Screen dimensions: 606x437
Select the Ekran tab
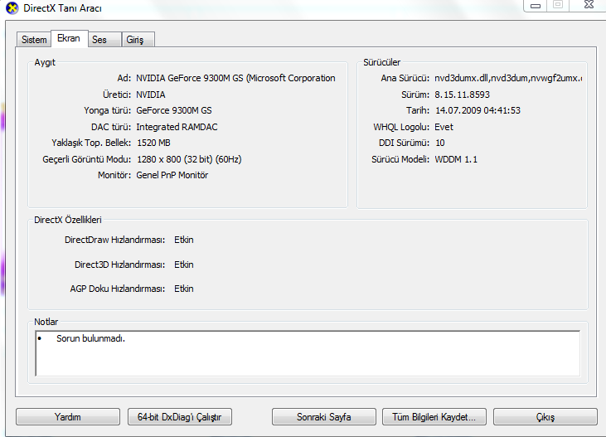tap(69, 38)
